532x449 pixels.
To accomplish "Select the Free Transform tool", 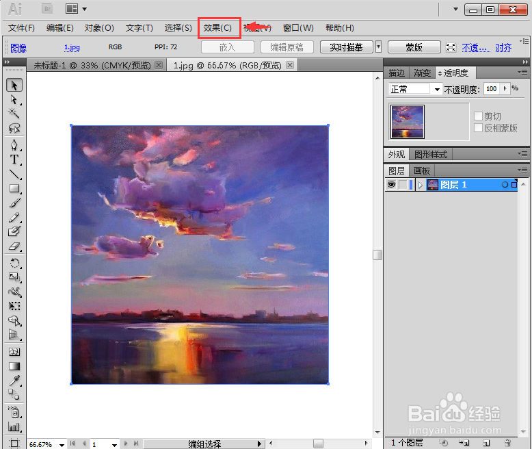I will (x=14, y=306).
